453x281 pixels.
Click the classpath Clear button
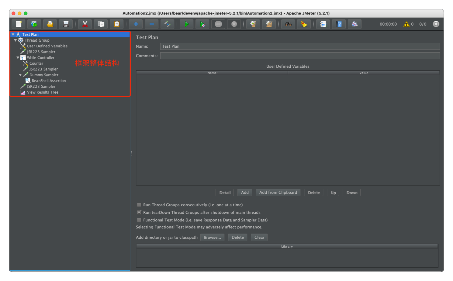(259, 238)
